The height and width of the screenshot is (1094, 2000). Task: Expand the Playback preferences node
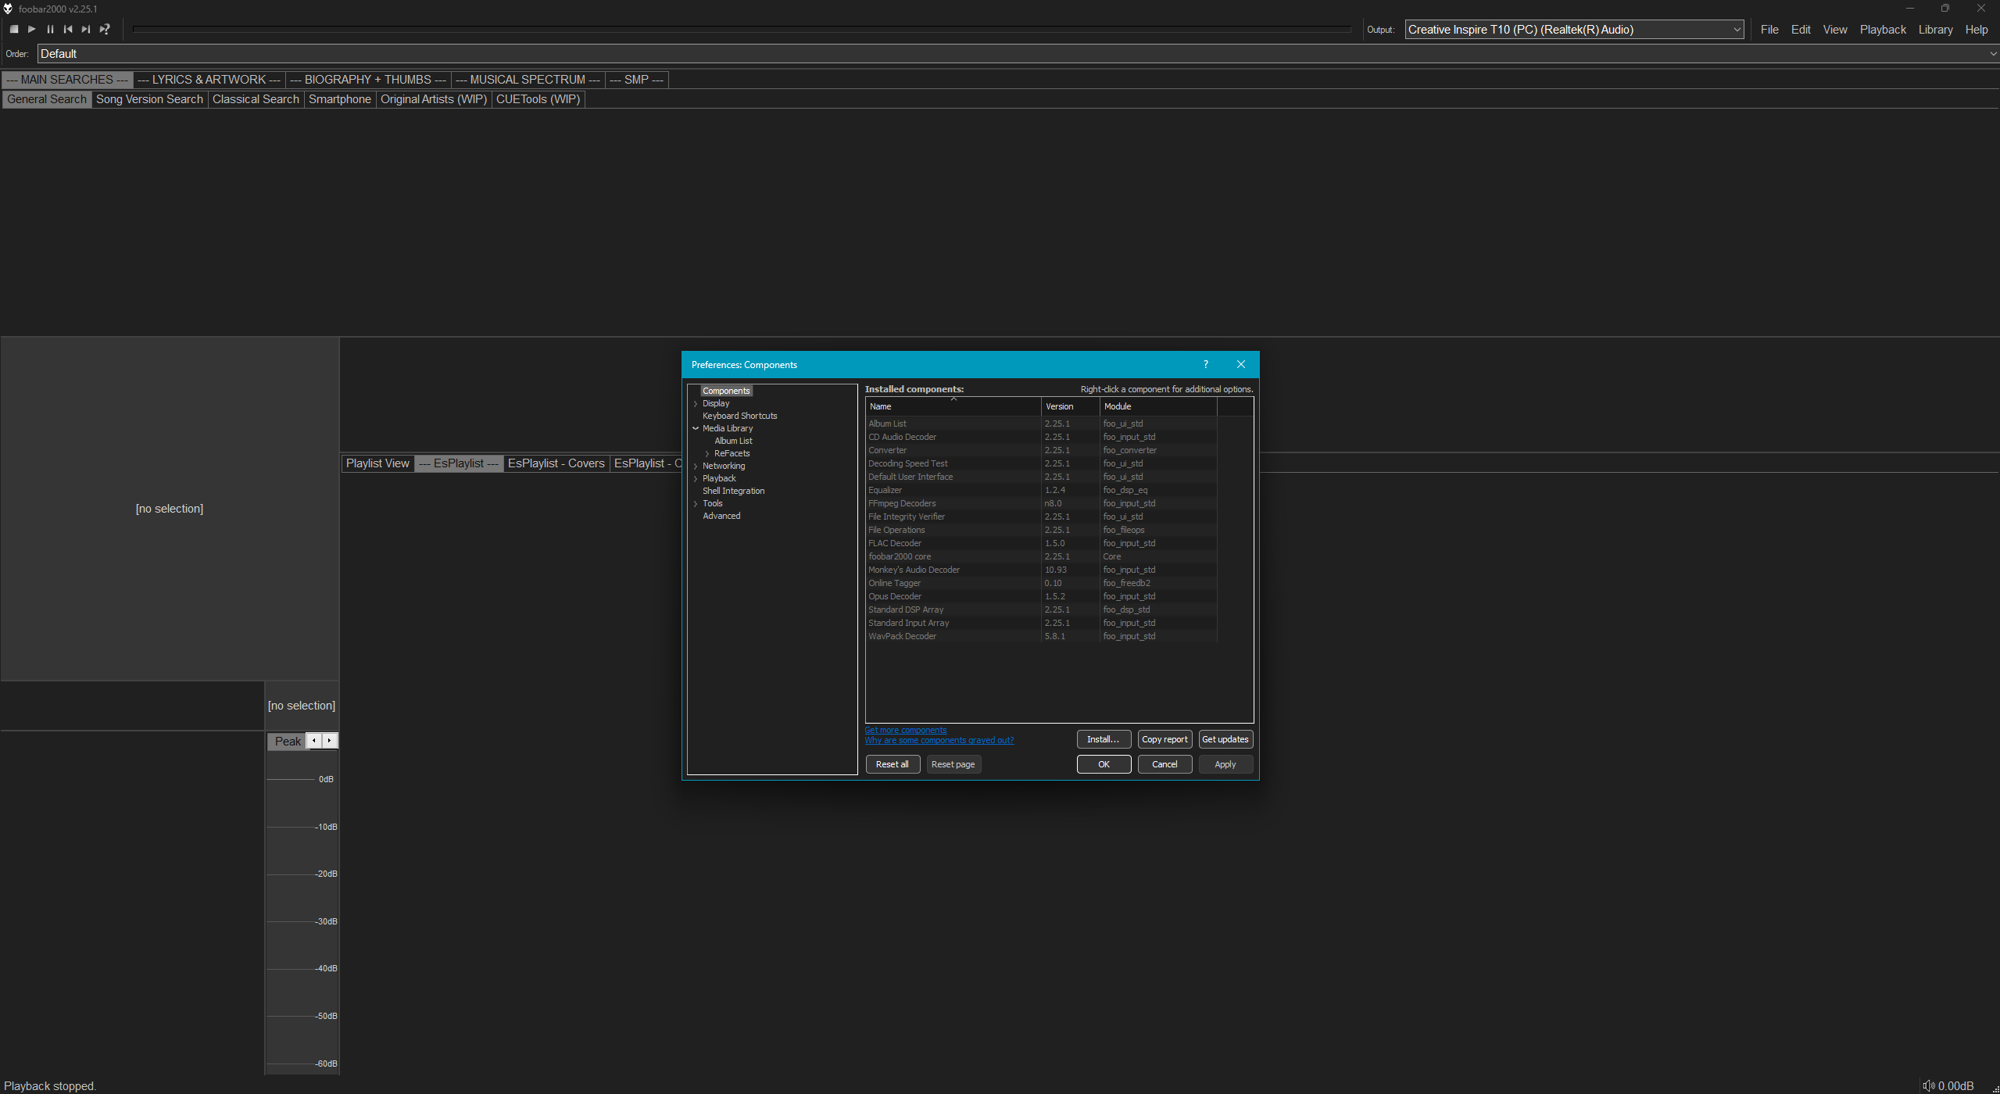(696, 479)
